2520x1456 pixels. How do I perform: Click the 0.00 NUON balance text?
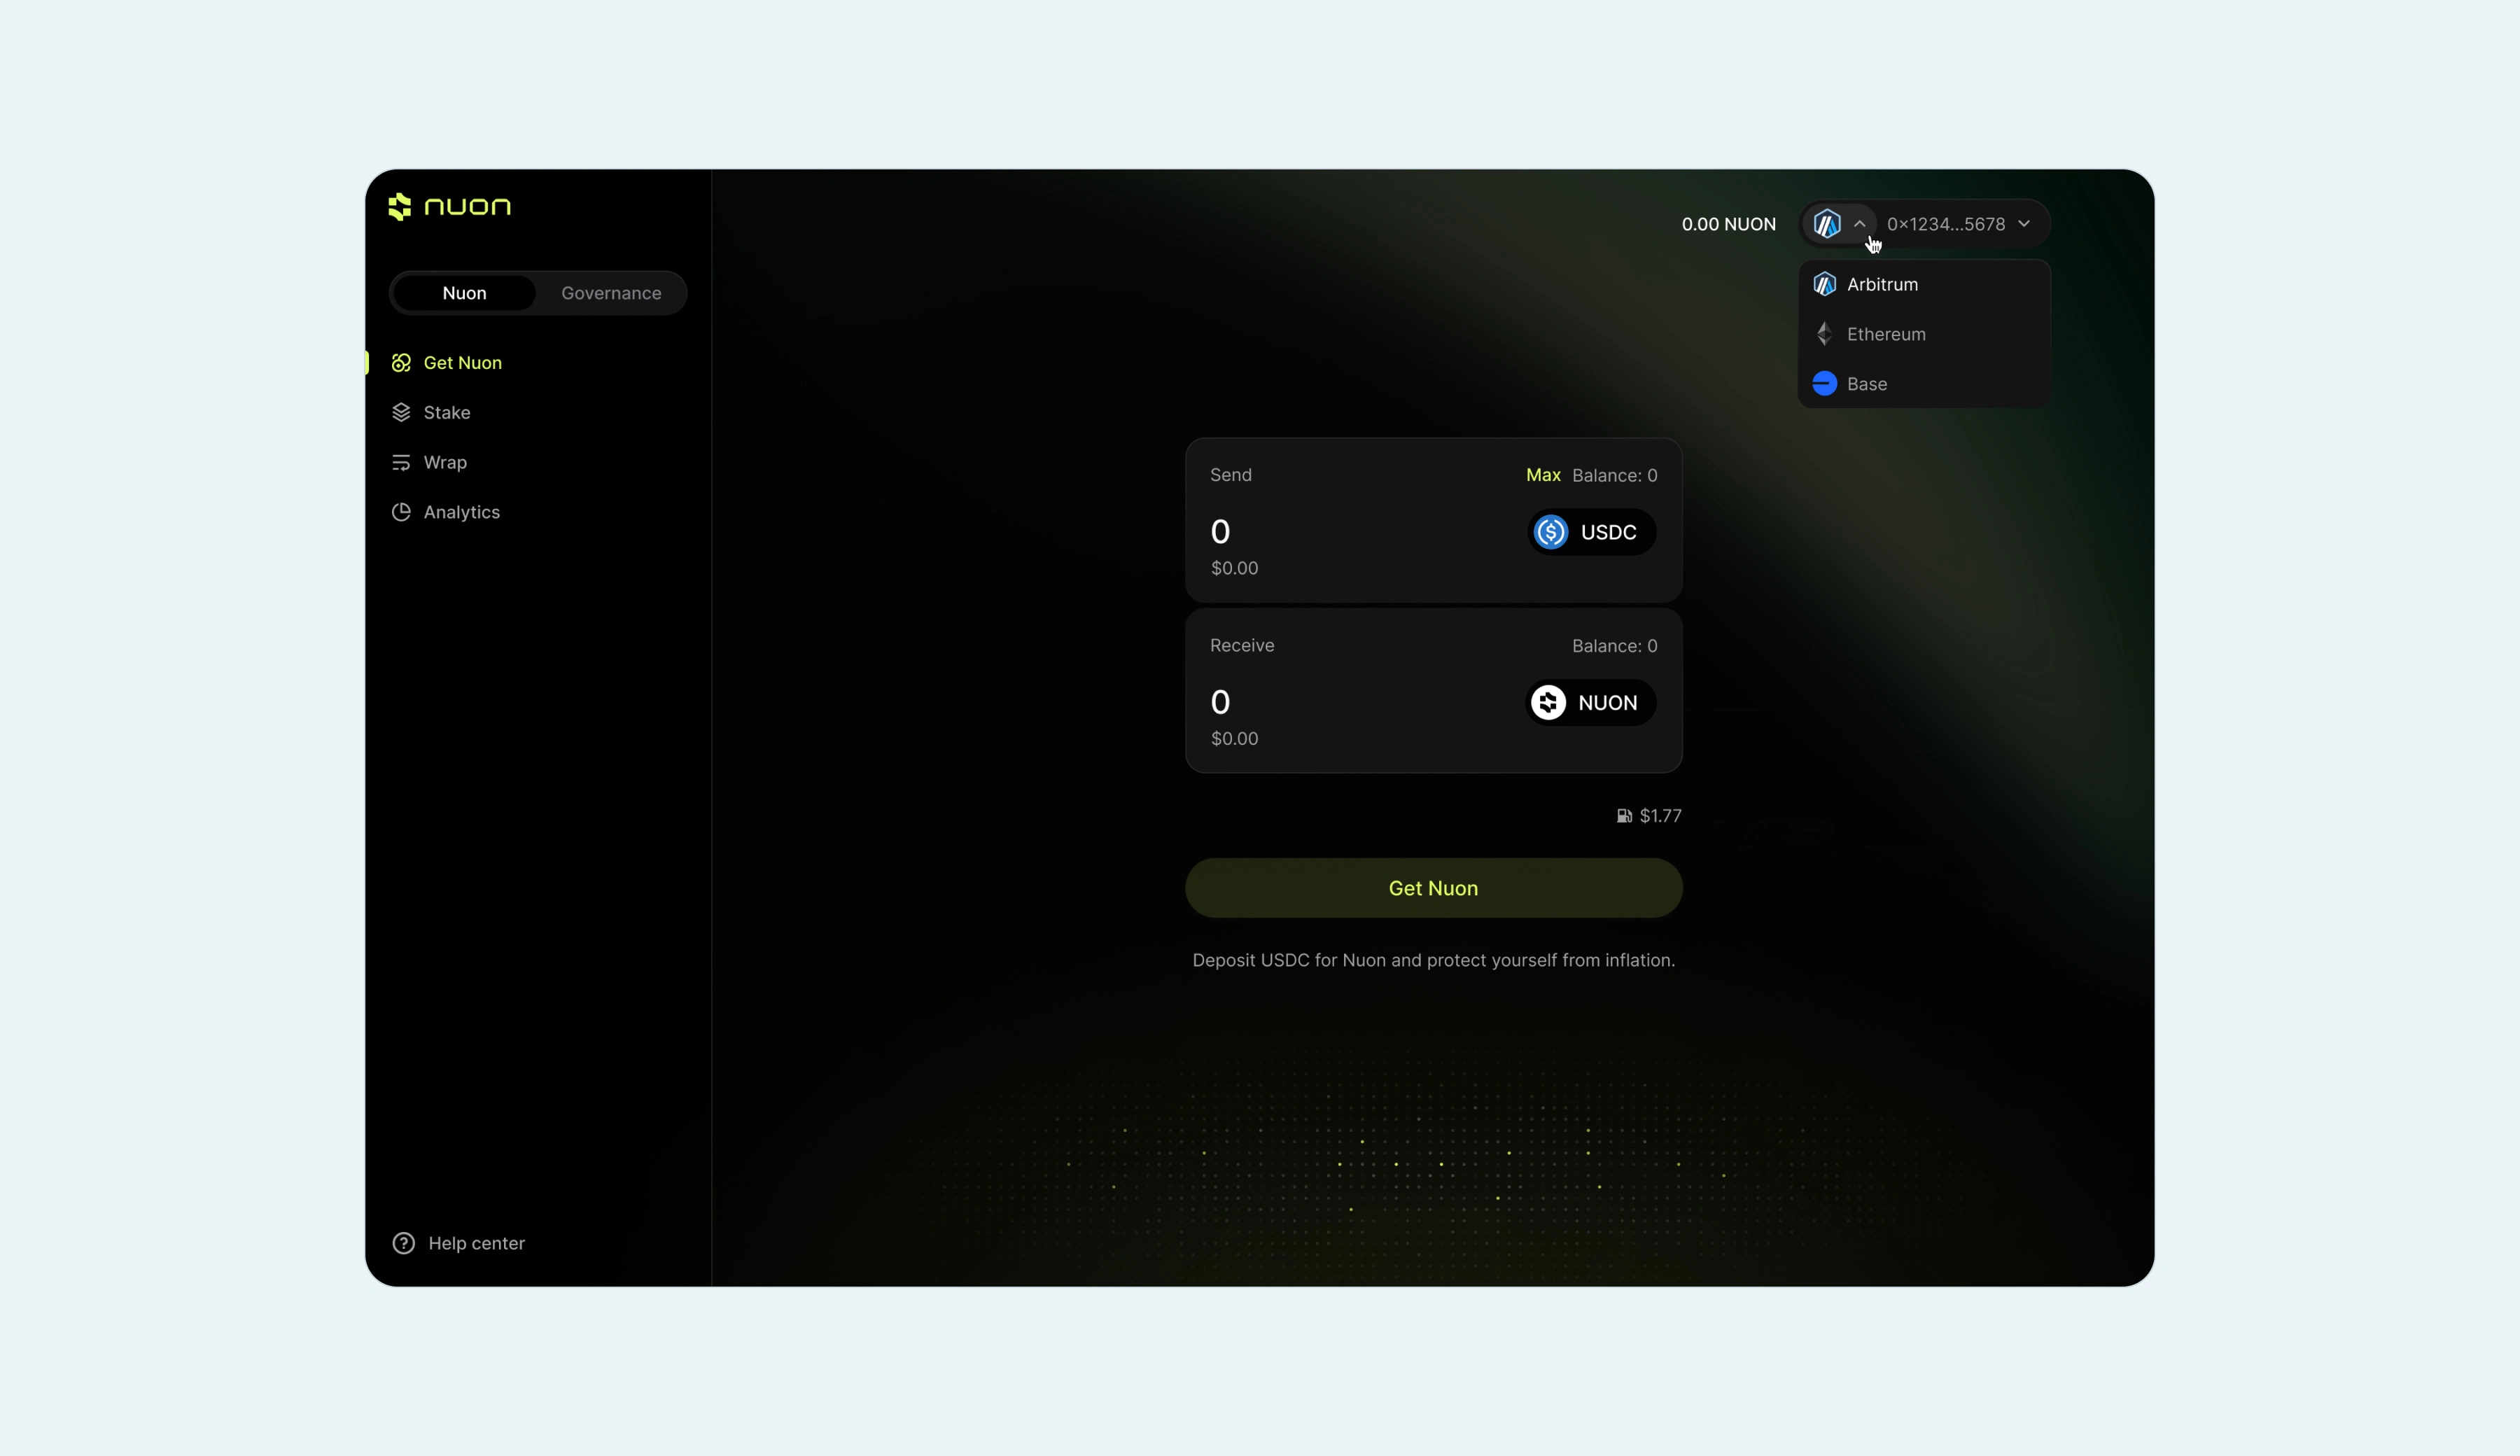pos(1728,224)
